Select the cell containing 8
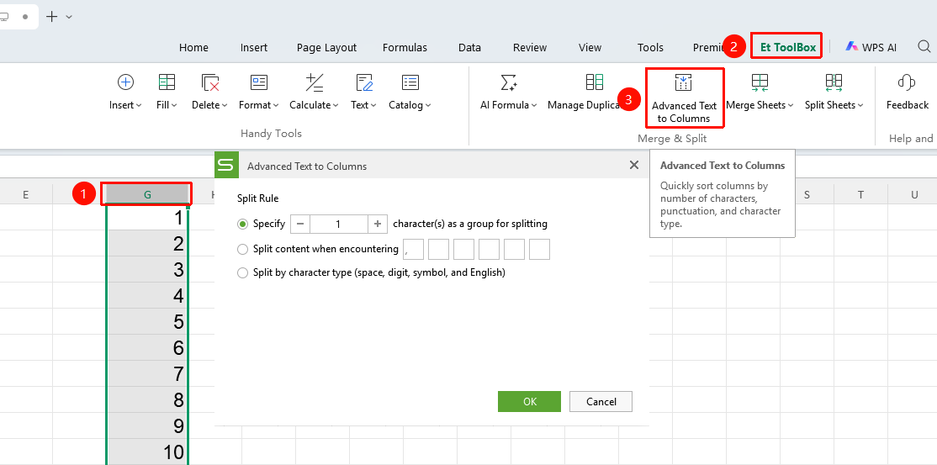This screenshot has width=937, height=465. click(147, 399)
